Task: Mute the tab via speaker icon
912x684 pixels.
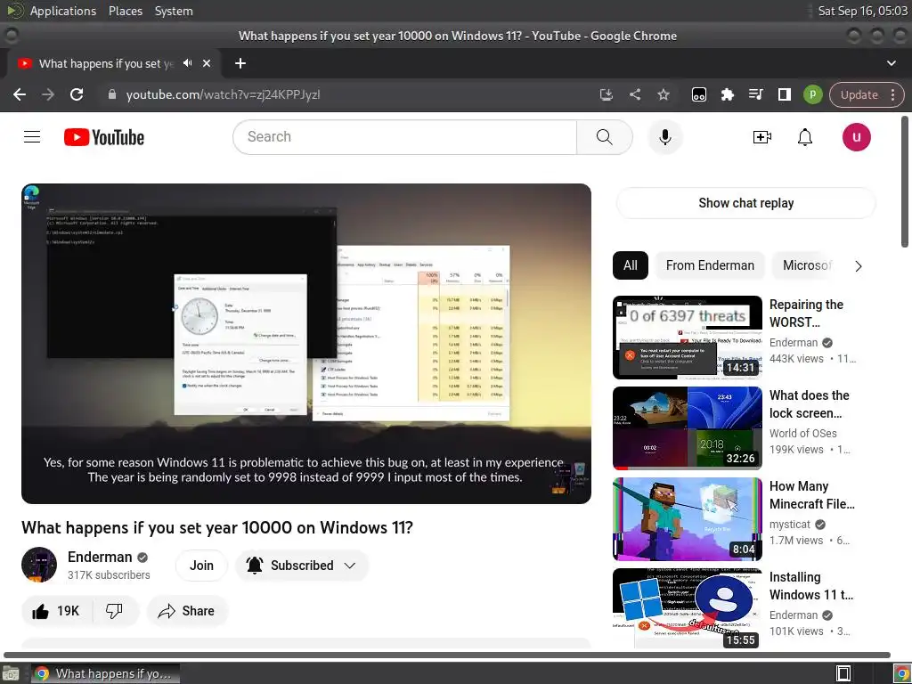Action: pyautogui.click(x=187, y=63)
